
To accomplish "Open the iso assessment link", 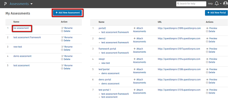I will (21, 28).
